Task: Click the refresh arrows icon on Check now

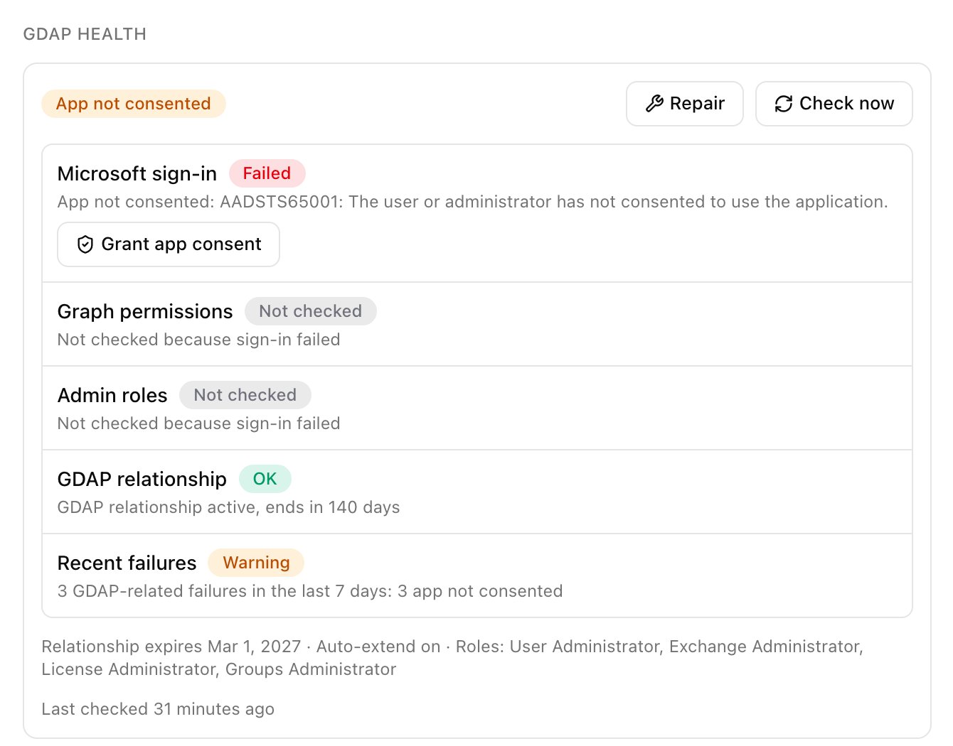Action: pyautogui.click(x=784, y=104)
